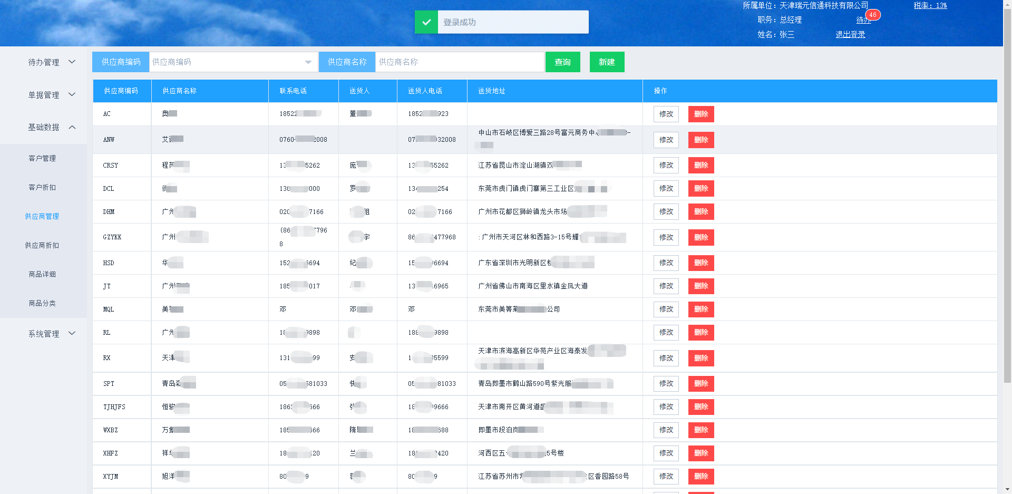
Task: Click 删除 for supplier CRSY row
Action: (x=700, y=166)
